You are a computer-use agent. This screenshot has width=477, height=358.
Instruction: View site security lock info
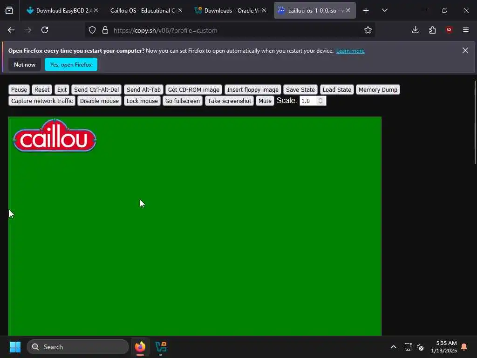tap(105, 30)
